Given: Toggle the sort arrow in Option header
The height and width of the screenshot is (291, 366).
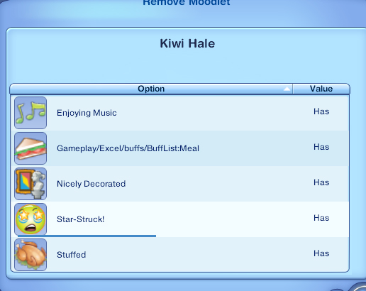Looking at the screenshot, I should (287, 89).
